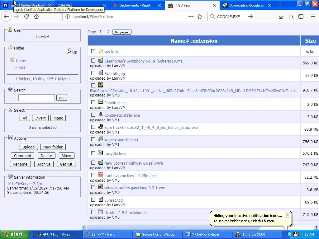Screen dimensions: 319x239
Task: Open Google Horror Website taskbar folder
Action: (x=157, y=234)
